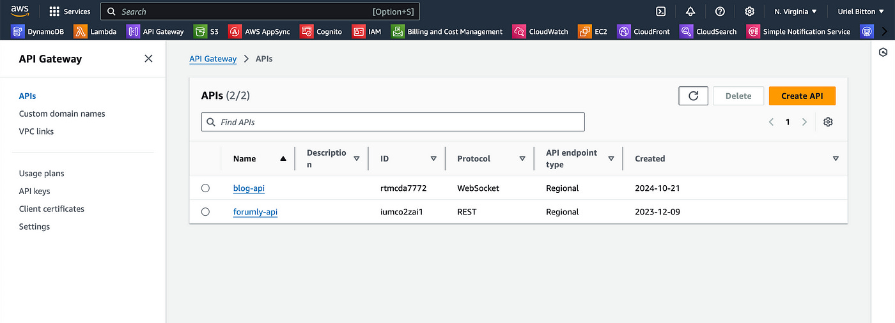The image size is (895, 323).
Task: Open the AWS logo home link
Action: (x=20, y=11)
